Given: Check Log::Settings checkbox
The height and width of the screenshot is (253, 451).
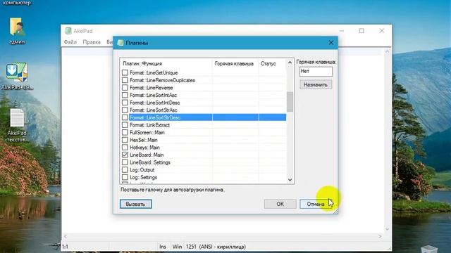Looking at the screenshot, I should [125, 177].
